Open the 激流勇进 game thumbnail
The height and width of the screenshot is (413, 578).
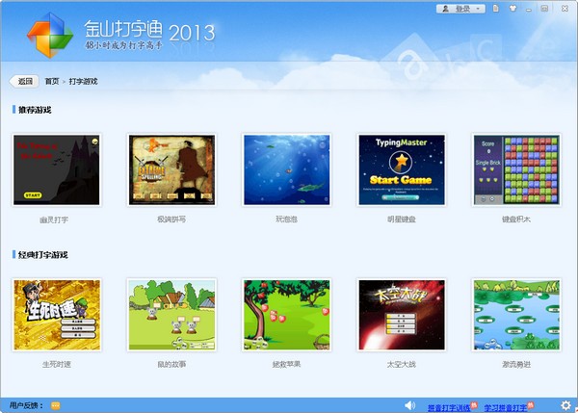(516, 315)
